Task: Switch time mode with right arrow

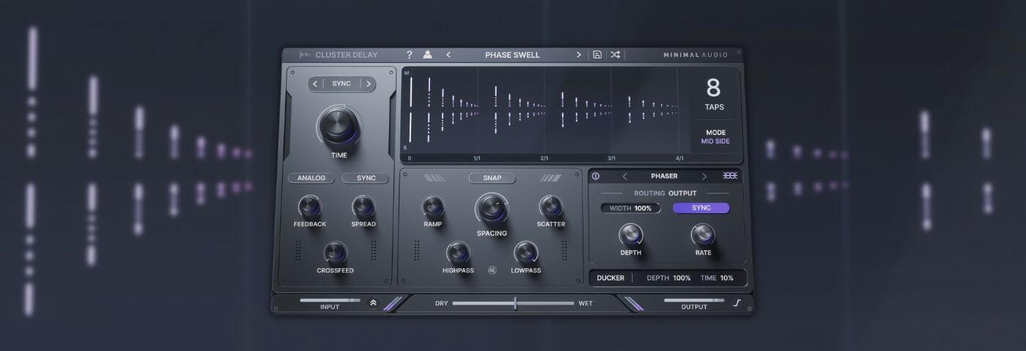Action: pyautogui.click(x=369, y=84)
